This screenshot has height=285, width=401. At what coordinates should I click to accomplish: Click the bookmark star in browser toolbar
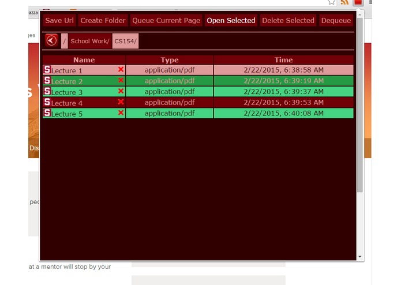(331, 2)
